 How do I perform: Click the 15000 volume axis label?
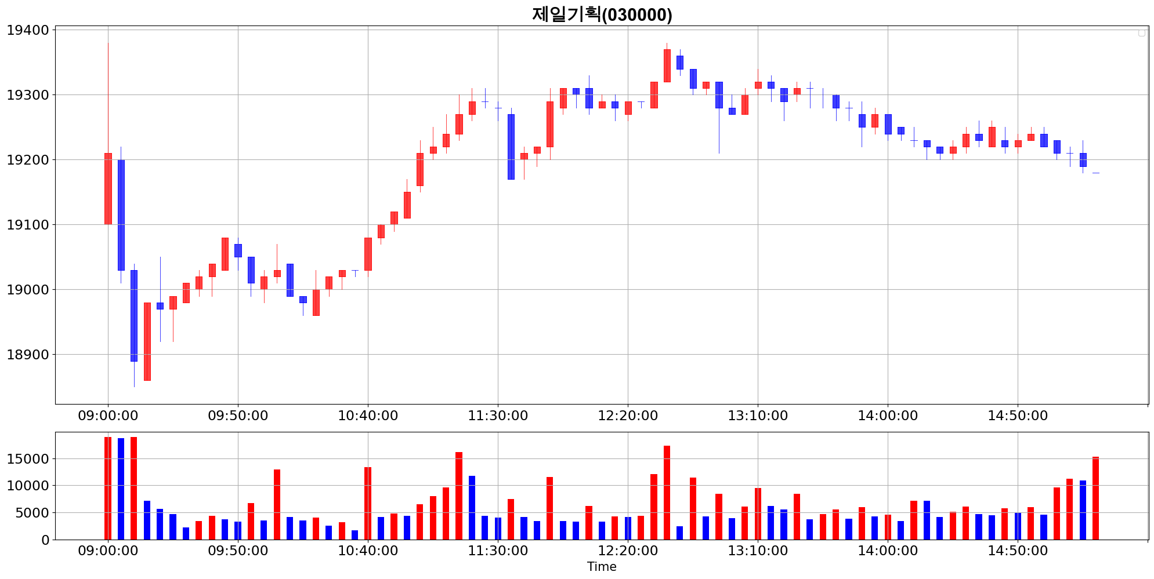point(27,459)
